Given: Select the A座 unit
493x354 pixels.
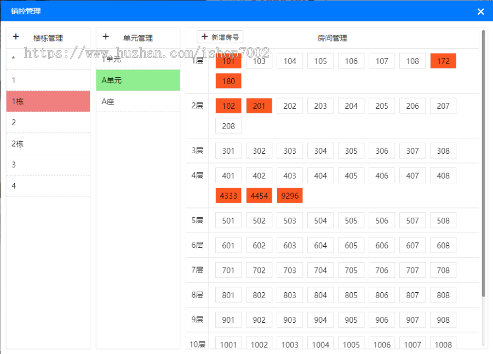Looking at the screenshot, I should click(138, 101).
